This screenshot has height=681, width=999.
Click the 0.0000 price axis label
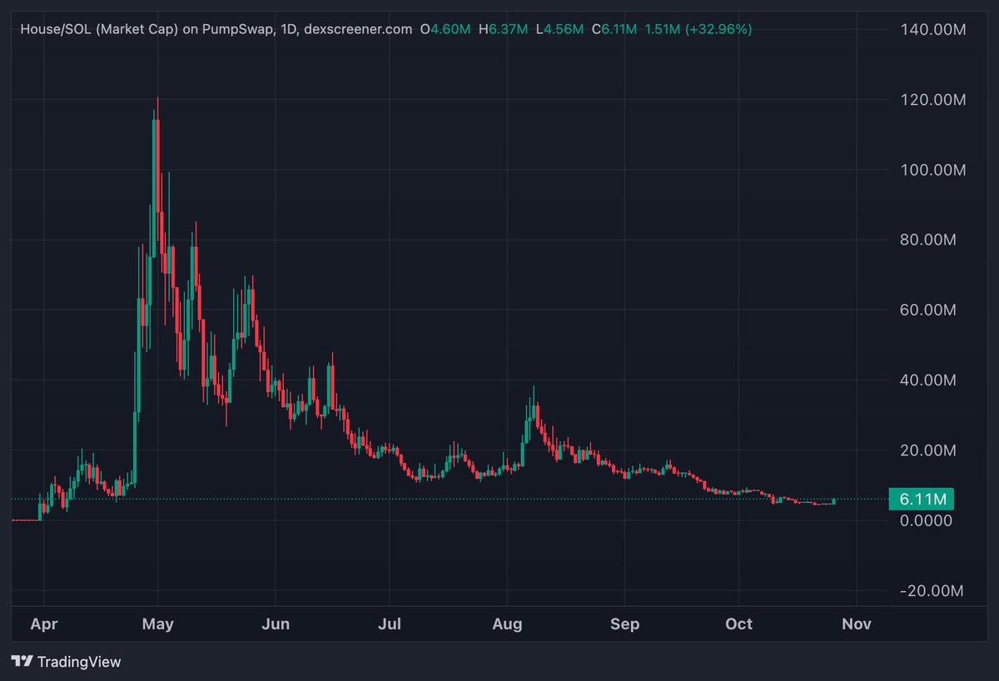click(x=927, y=520)
